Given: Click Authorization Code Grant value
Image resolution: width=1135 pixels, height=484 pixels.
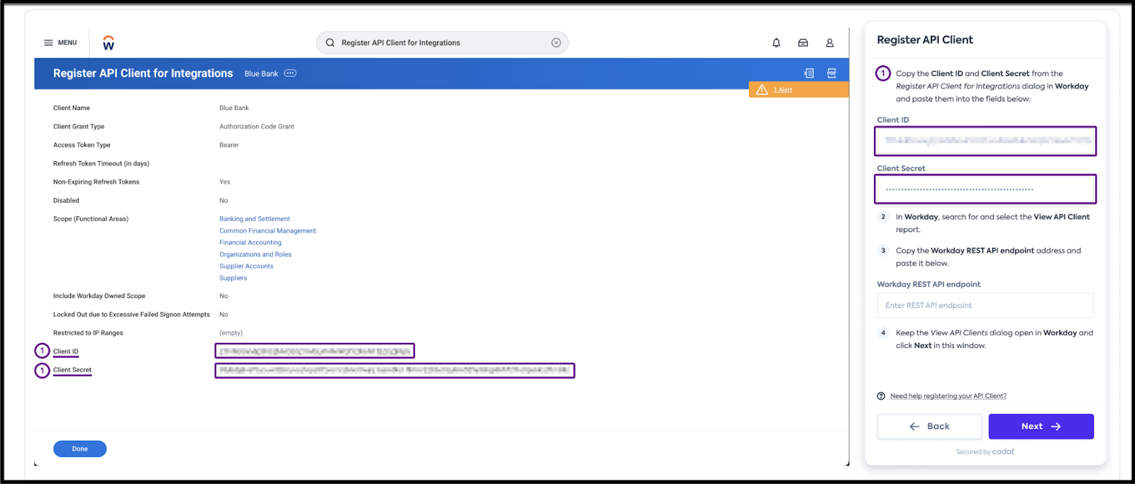Looking at the screenshot, I should pyautogui.click(x=257, y=126).
